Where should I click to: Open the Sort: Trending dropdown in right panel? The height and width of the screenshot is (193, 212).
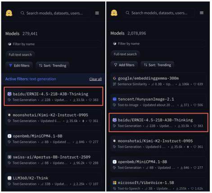pos(158,65)
